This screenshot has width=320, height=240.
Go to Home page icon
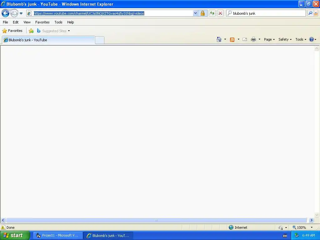[219, 39]
